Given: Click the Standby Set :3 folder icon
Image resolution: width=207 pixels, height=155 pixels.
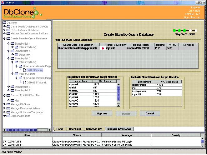Looking at the screenshot, I should [x=12, y=58].
